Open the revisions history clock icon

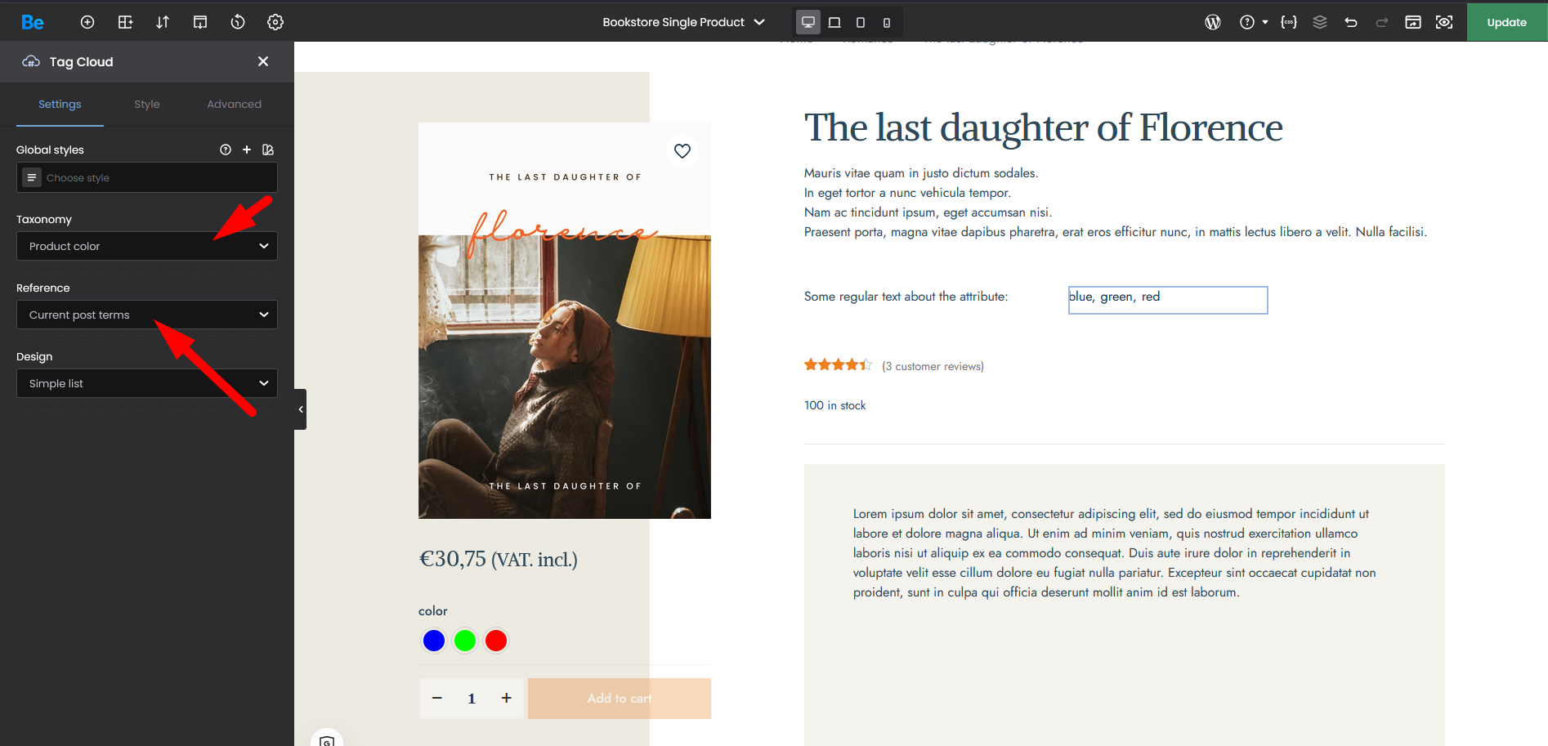pyautogui.click(x=238, y=22)
